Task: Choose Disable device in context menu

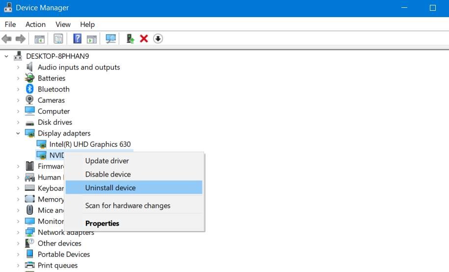Action: coord(108,174)
